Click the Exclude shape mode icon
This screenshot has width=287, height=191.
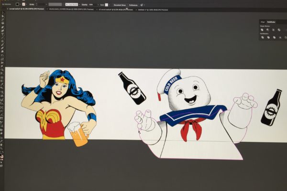point(279,30)
